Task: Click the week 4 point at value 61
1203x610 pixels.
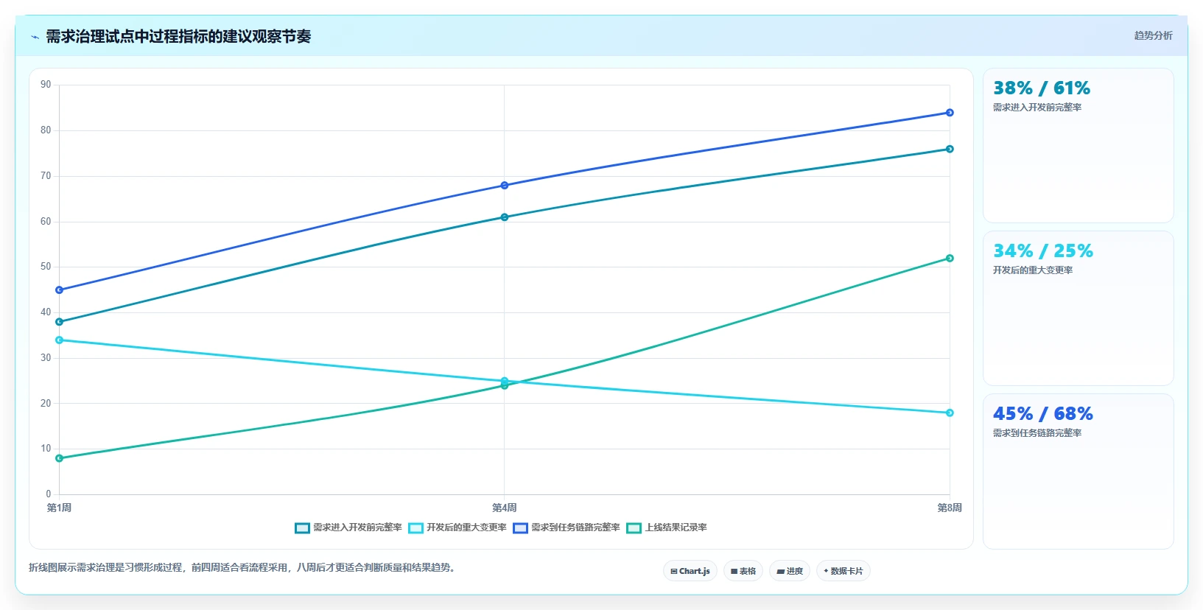Action: point(505,217)
